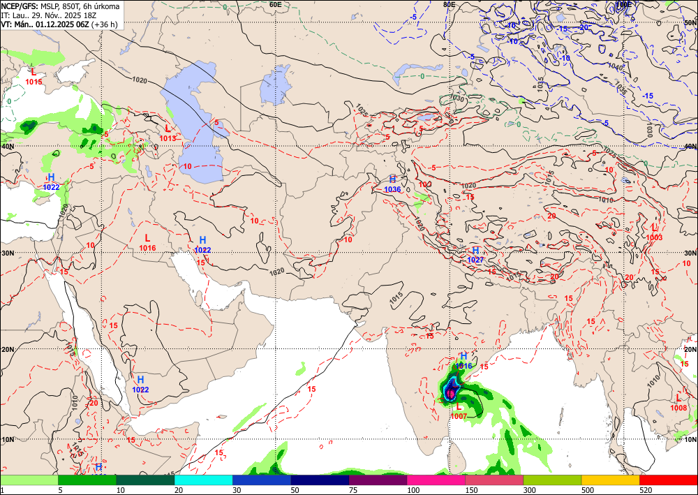Pick the dark green 10–20 legend swatch
The image size is (698, 495).
point(145,480)
